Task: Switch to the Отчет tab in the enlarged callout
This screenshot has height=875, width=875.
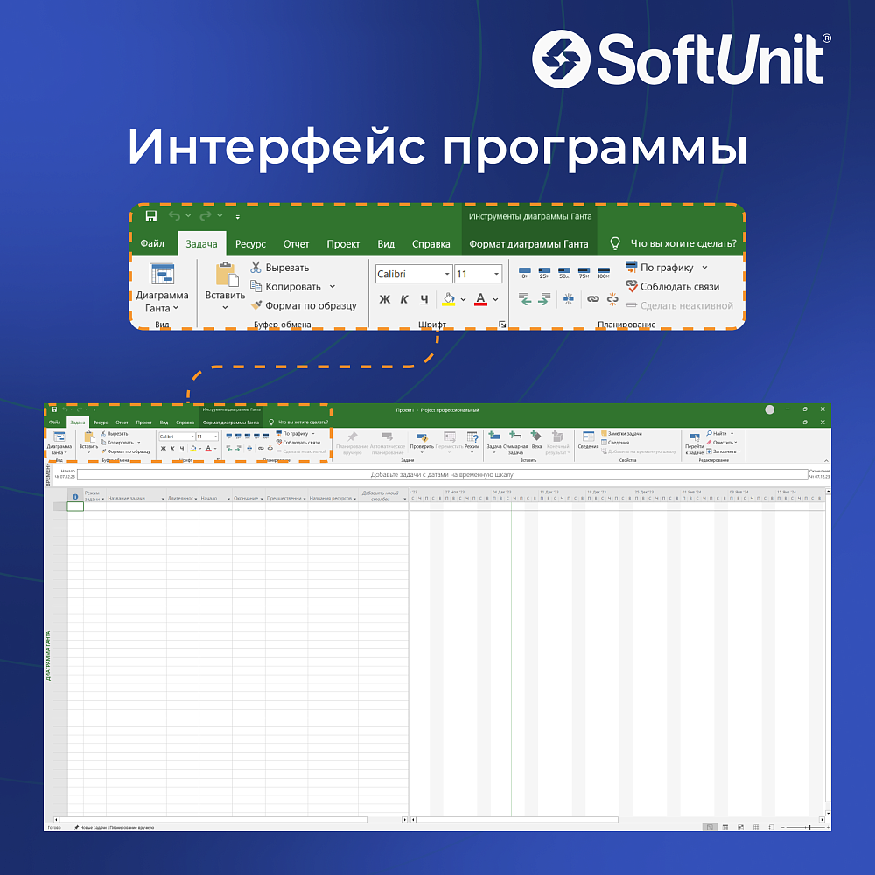Action: (296, 244)
